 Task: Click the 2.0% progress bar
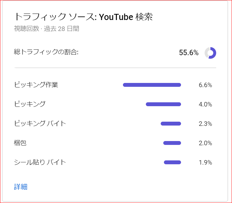point(172,143)
